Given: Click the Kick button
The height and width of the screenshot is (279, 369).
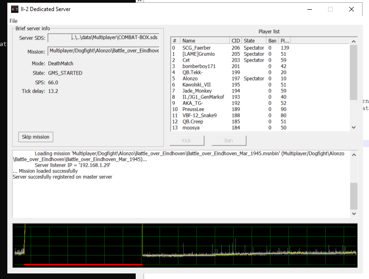Looking at the screenshot, I should tap(187, 140).
